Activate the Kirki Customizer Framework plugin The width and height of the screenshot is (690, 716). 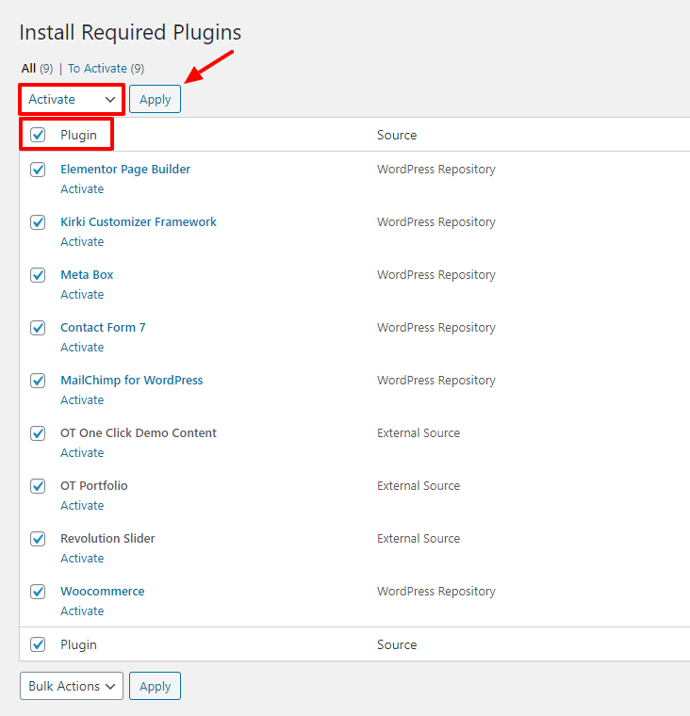82,241
